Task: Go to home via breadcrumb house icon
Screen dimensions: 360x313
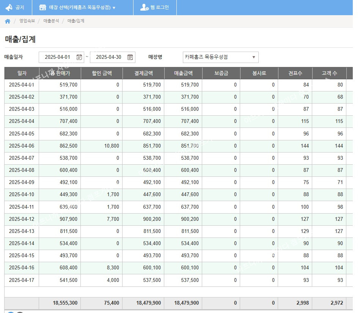Action: pyautogui.click(x=7, y=21)
